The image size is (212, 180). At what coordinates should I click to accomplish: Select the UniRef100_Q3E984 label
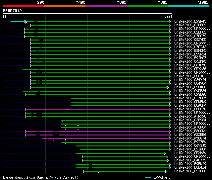click(x=190, y=120)
